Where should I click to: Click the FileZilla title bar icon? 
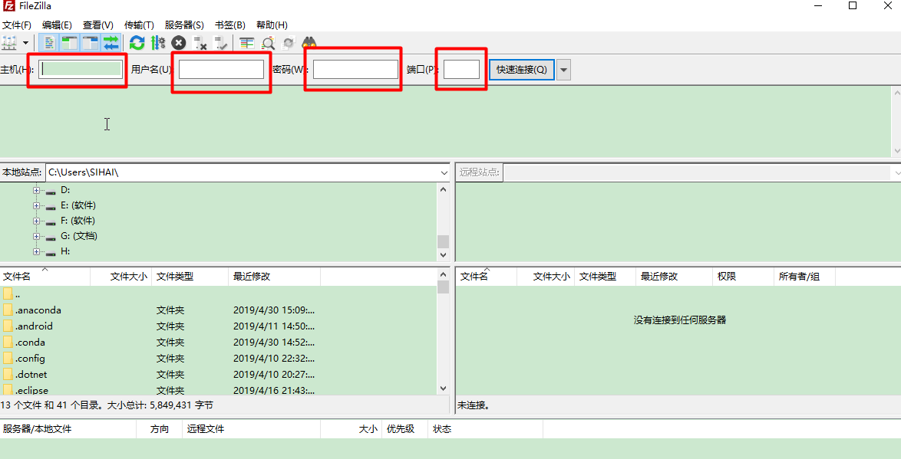9,5
